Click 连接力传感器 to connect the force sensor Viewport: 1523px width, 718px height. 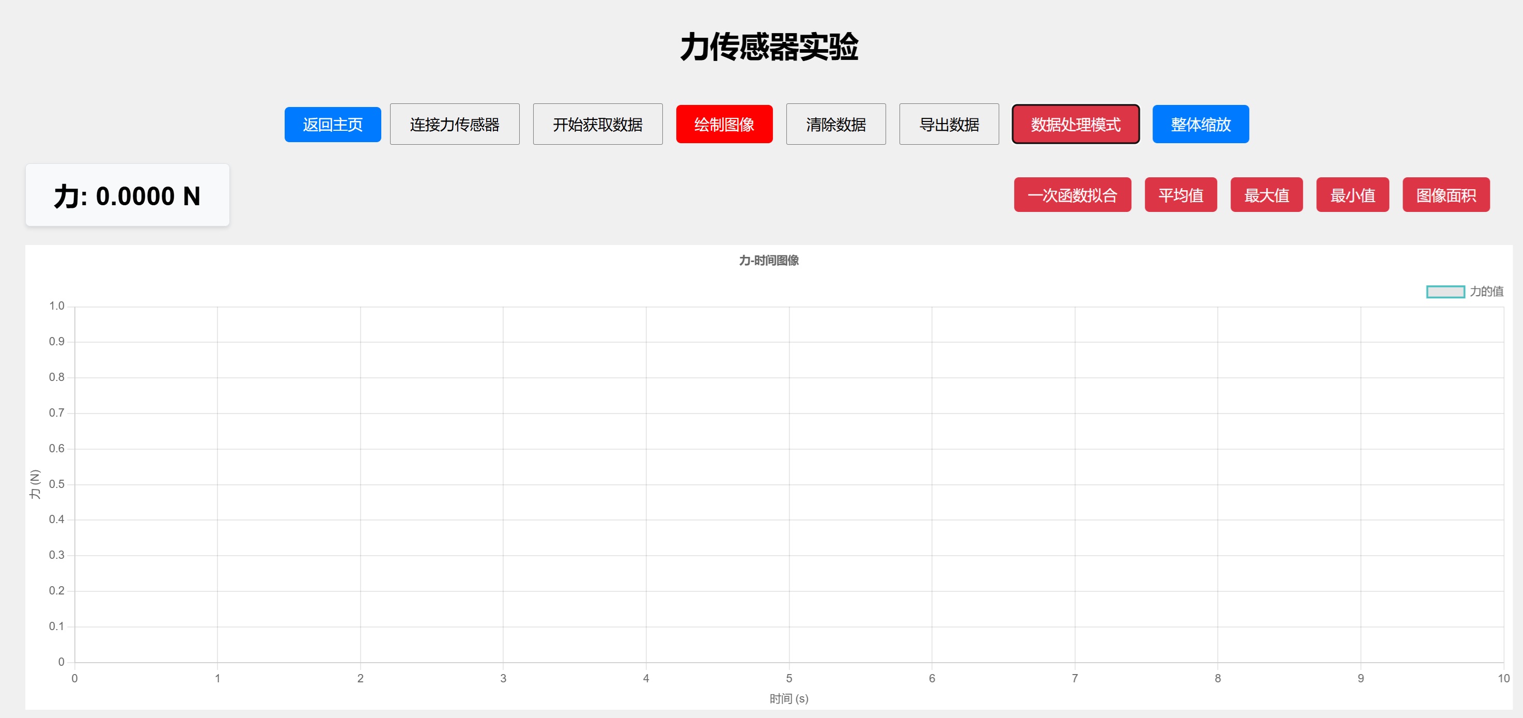[x=454, y=124]
